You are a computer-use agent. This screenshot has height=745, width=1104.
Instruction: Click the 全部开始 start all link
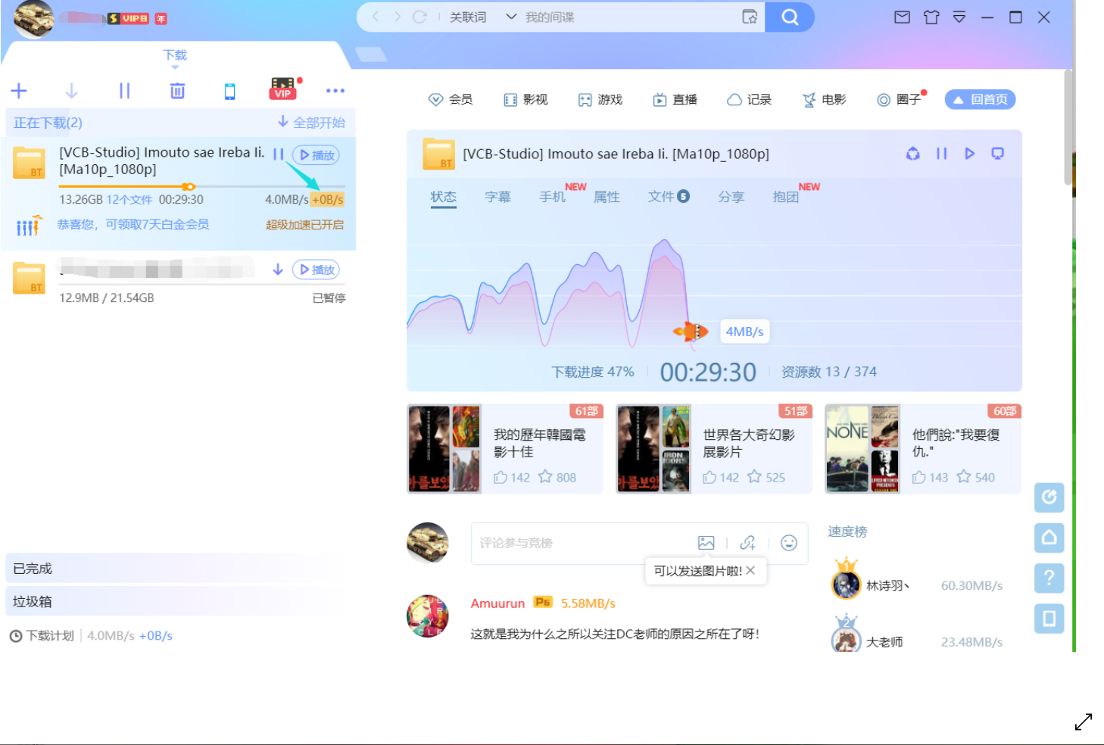click(x=317, y=122)
